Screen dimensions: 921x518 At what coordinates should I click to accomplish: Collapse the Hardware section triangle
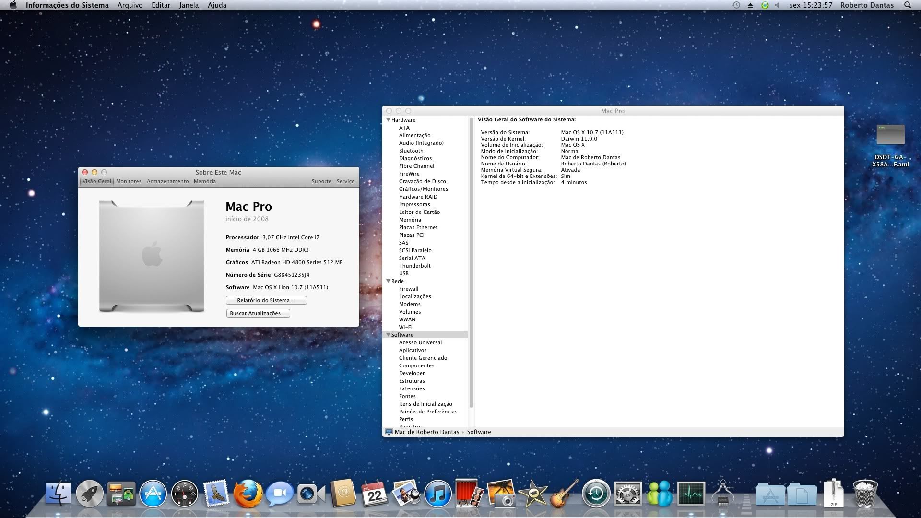388,120
